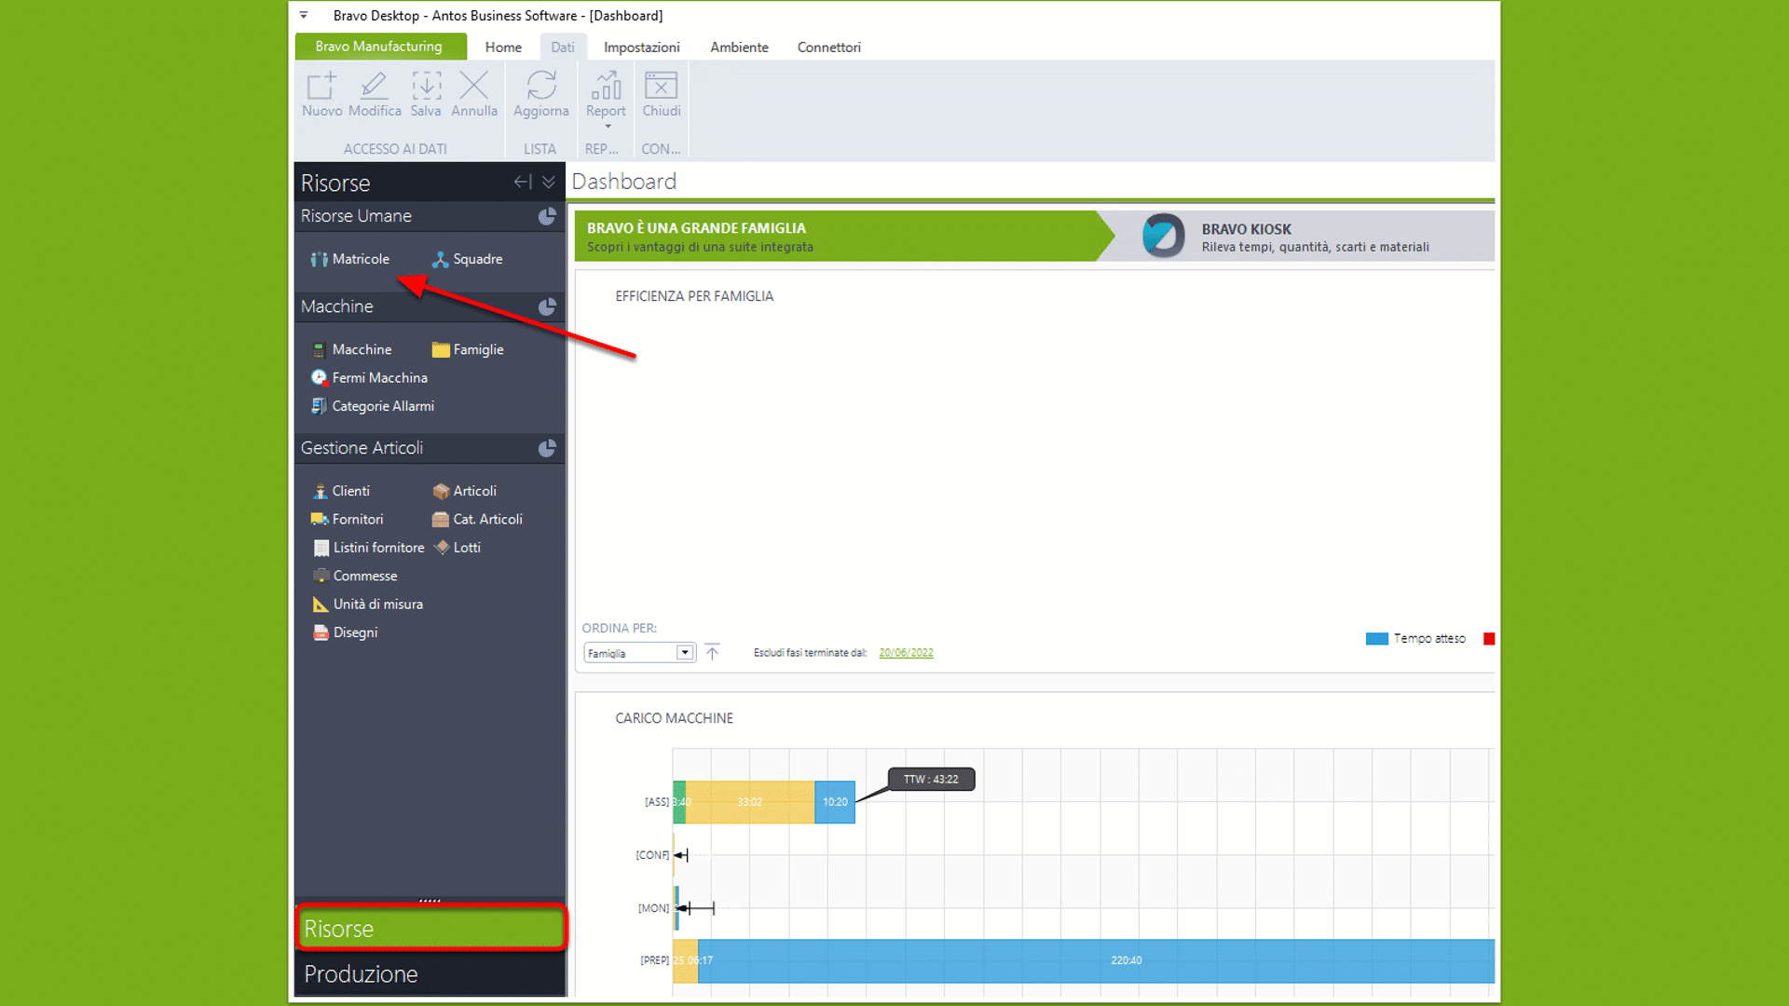Toggle the sort direction arrow
This screenshot has width=1789, height=1006.
click(712, 652)
